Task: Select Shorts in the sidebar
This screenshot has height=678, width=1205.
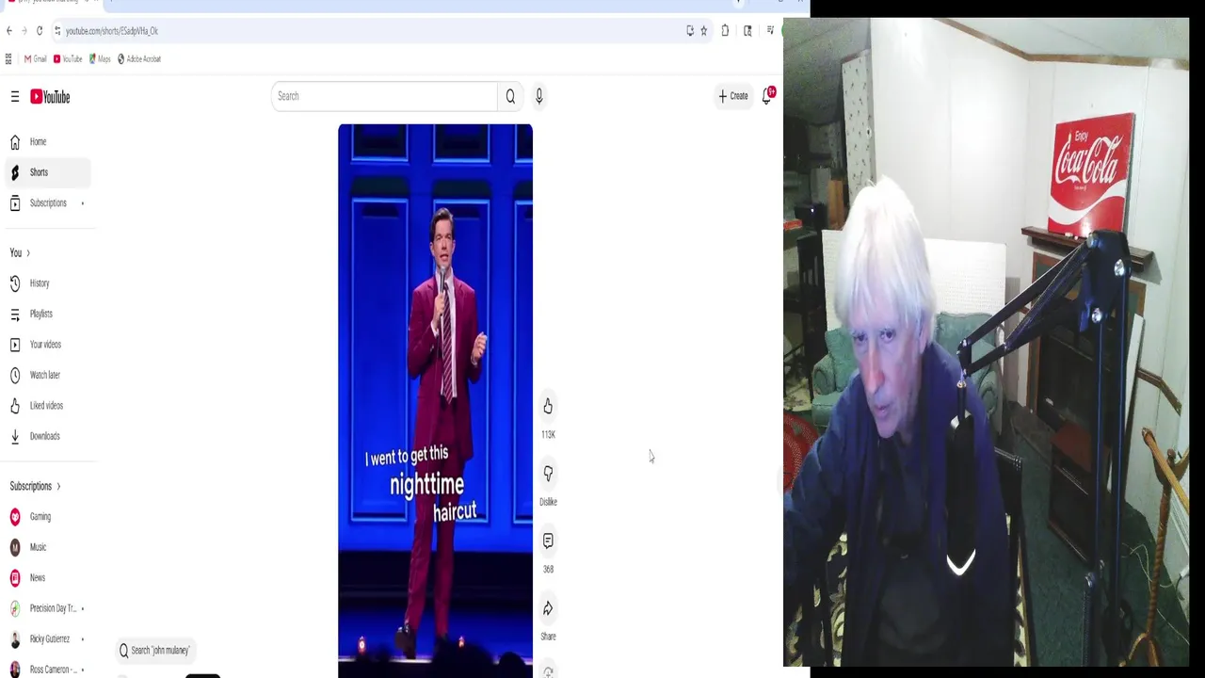Action: [x=48, y=172]
